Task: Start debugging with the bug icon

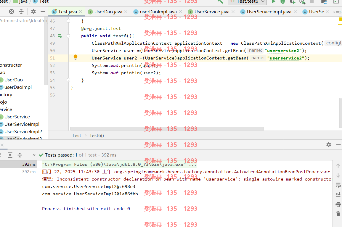Action: [x=283, y=1]
